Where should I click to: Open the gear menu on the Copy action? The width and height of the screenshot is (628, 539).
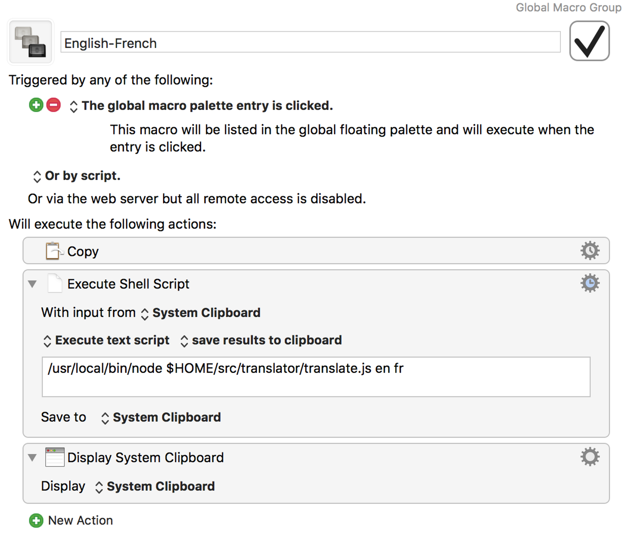click(590, 251)
